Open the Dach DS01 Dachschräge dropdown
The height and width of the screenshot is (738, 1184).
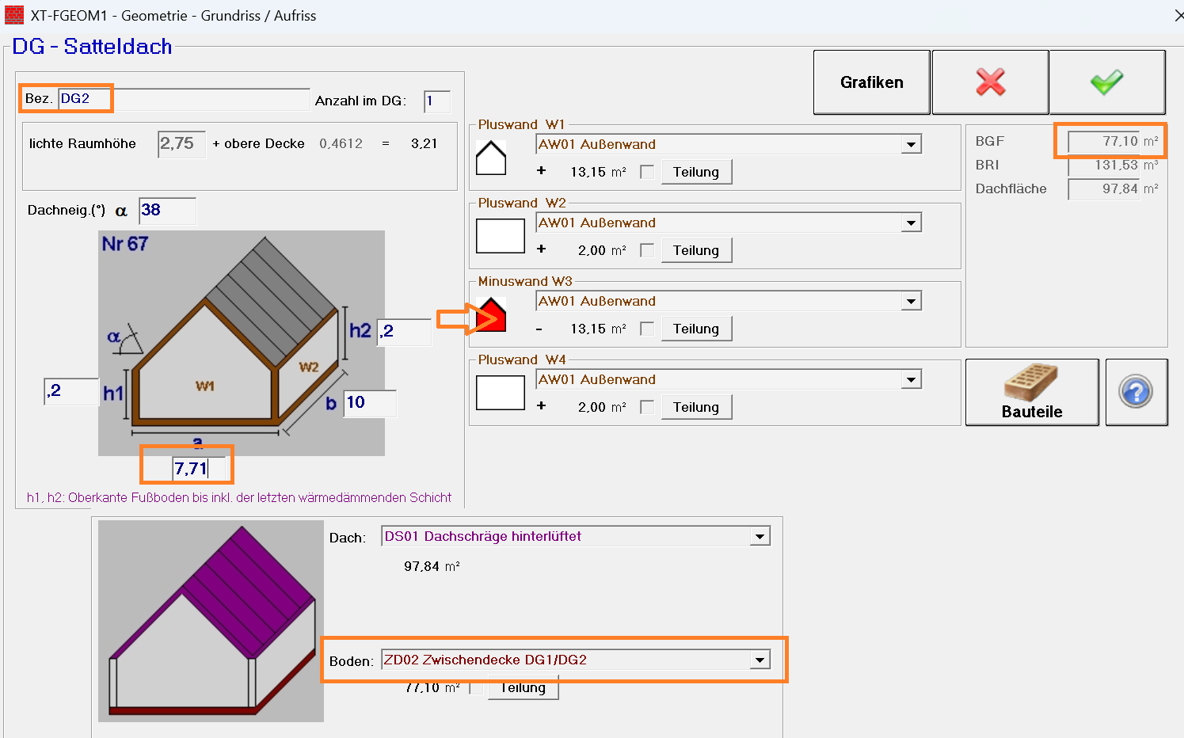[760, 537]
